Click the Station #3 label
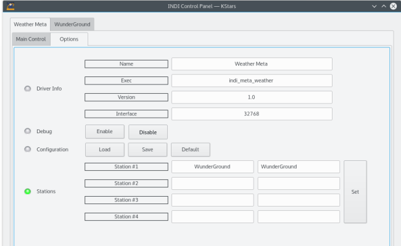This screenshot has height=246, width=401. [126, 200]
